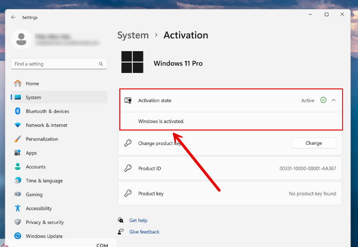Click the Accessibility figure icon
The height and width of the screenshot is (247, 358).
coord(17,208)
